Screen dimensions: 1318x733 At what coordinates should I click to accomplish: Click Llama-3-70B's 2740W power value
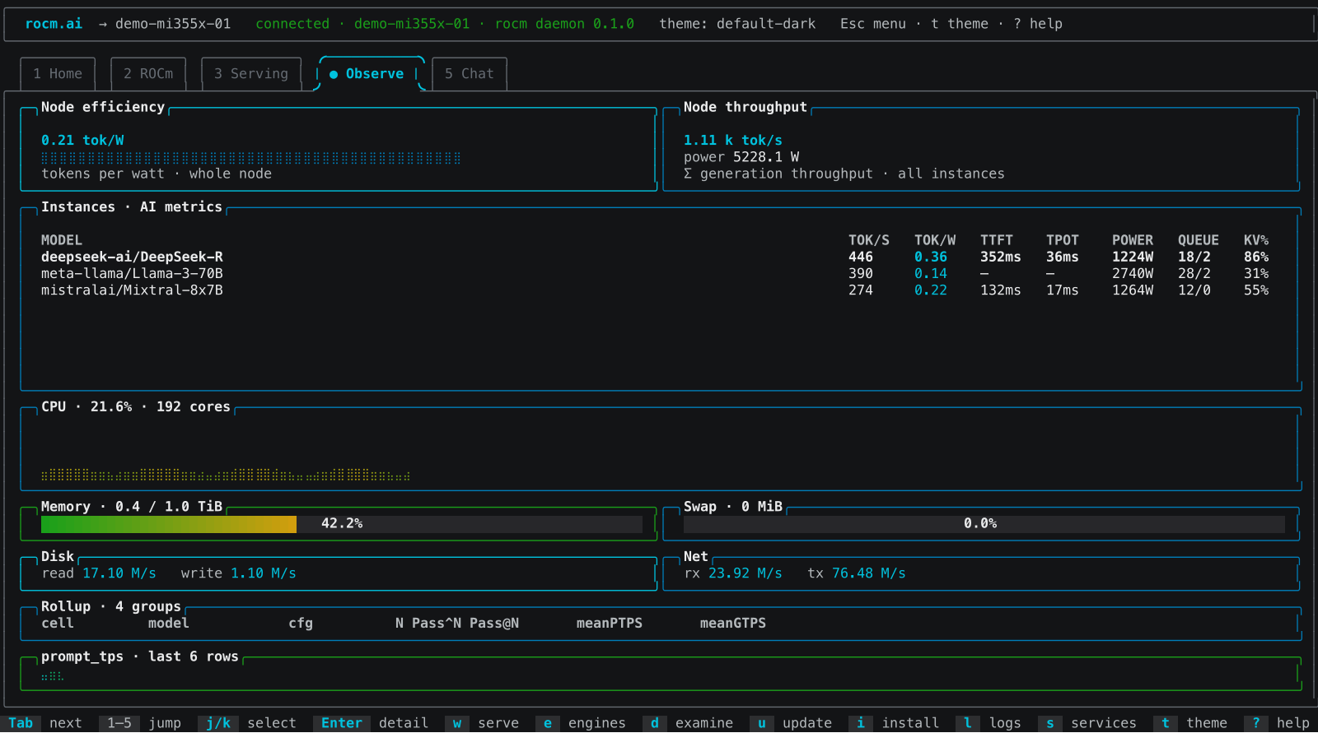click(1133, 273)
